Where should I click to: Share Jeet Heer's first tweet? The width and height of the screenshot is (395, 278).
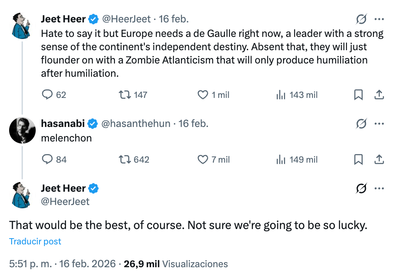[379, 95]
